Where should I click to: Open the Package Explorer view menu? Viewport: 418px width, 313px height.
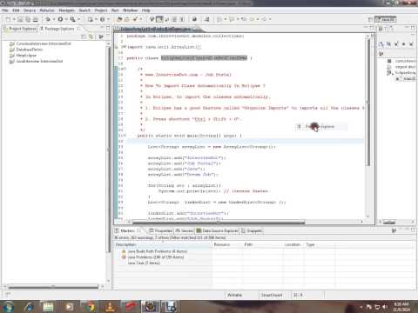(x=101, y=37)
